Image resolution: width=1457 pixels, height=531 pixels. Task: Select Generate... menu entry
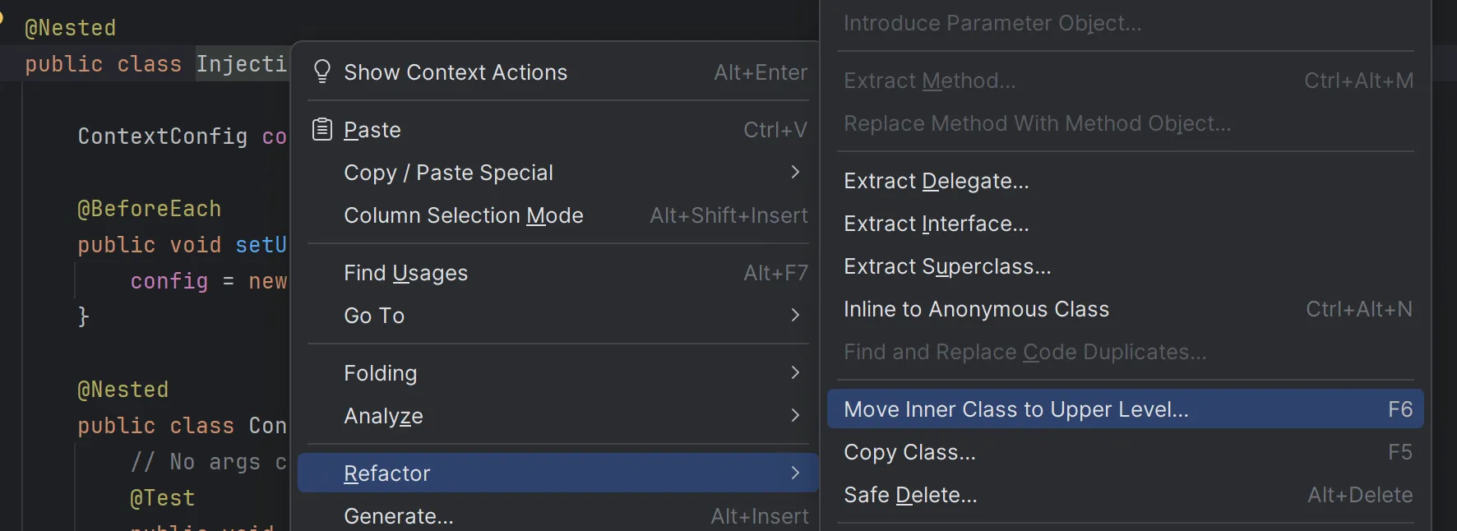click(399, 516)
